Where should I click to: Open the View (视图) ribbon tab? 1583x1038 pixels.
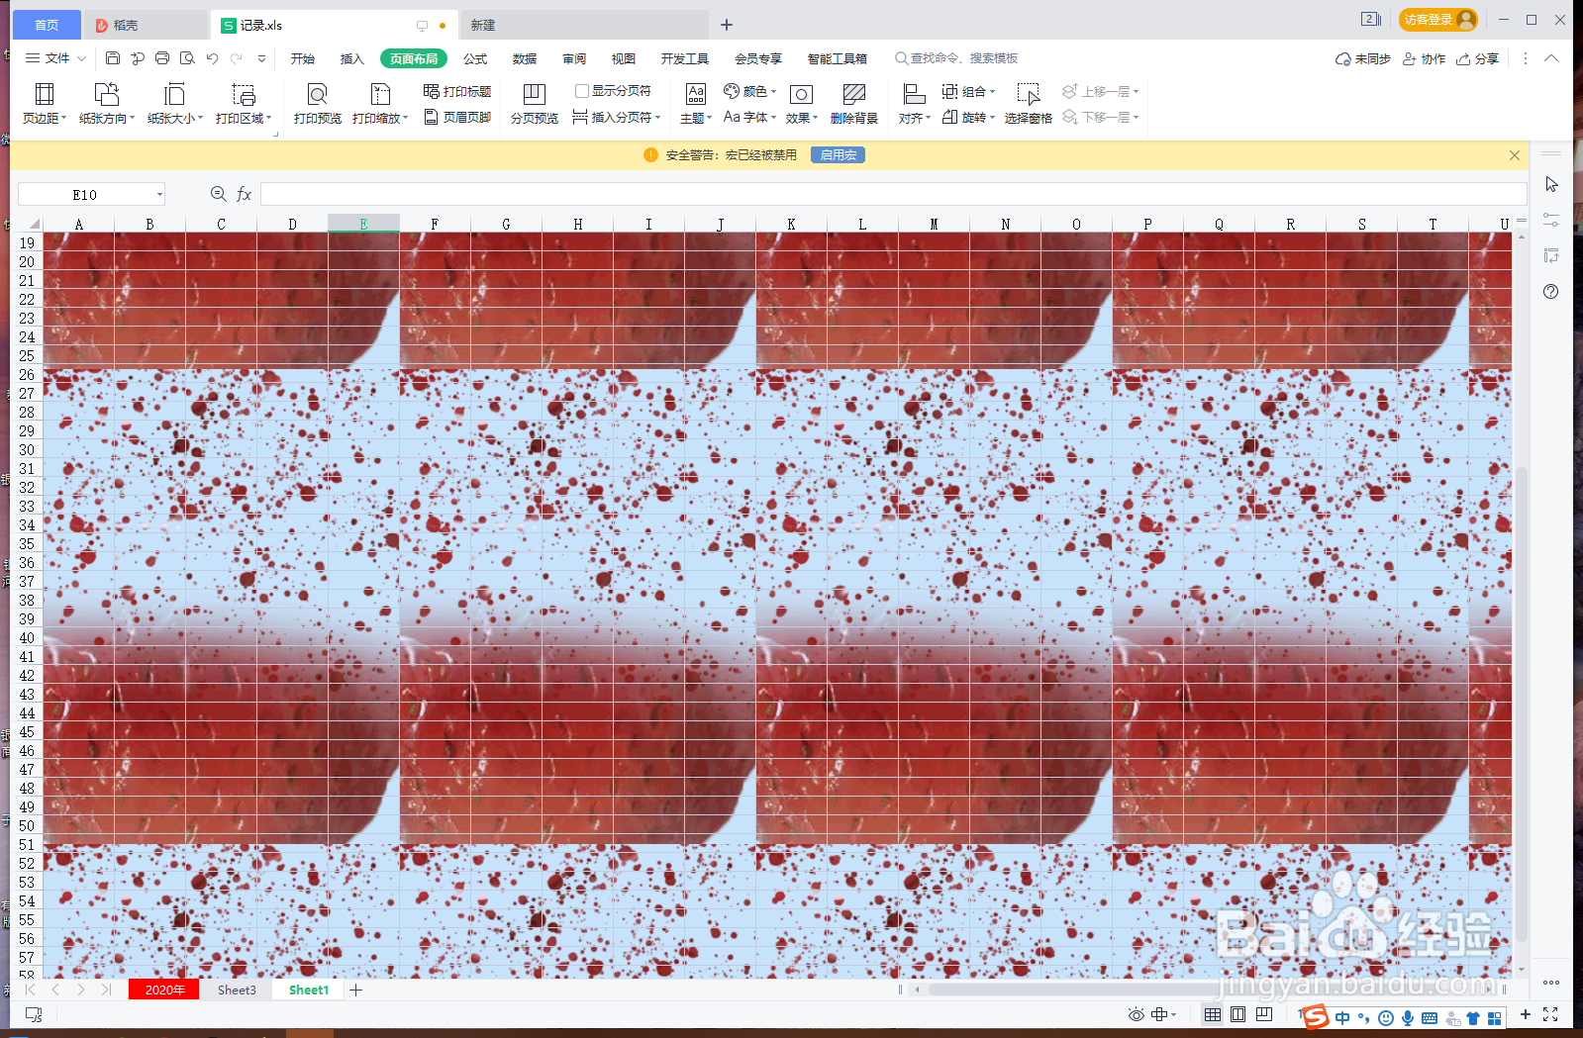click(624, 58)
